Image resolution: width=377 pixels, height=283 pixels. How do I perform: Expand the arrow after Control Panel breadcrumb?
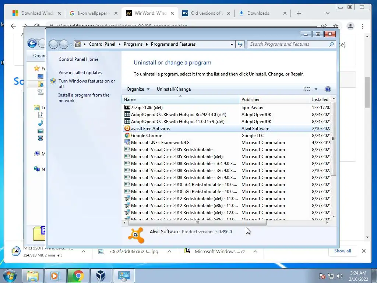pos(120,44)
